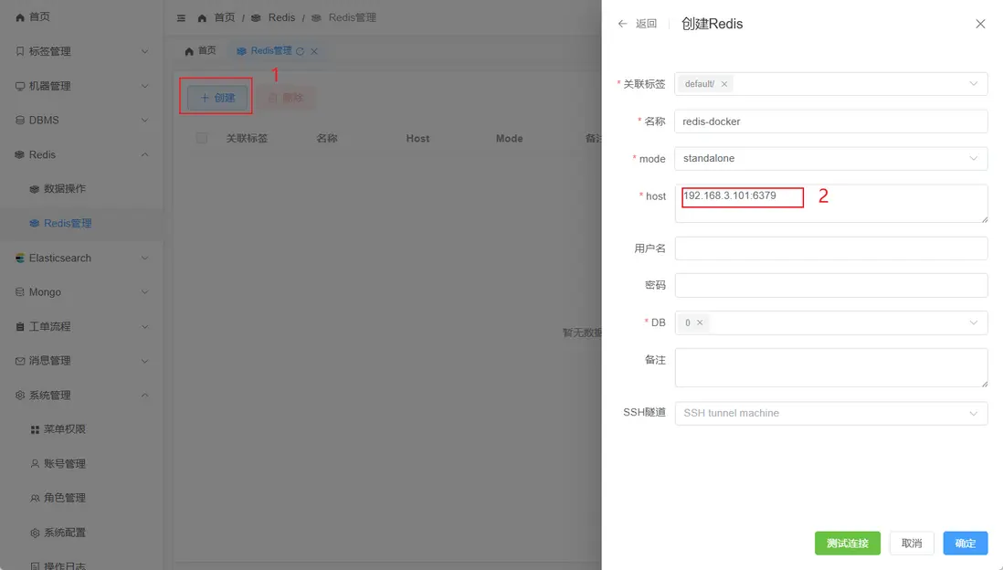Screen dimensions: 1003x570
Task: Open the DB dropdown arrow
Action: (x=973, y=322)
